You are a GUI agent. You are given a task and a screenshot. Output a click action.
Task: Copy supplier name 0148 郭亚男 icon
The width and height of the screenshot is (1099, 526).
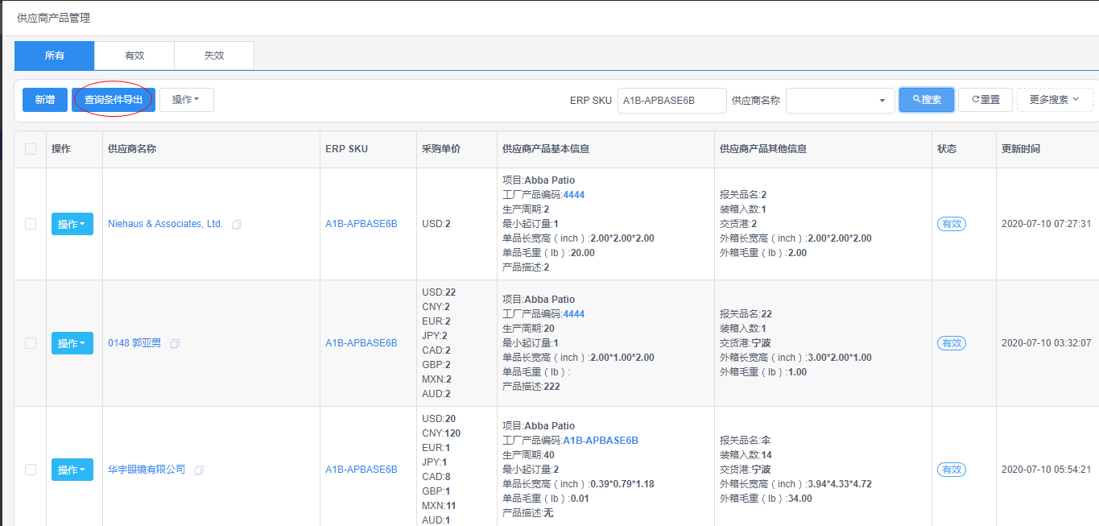(175, 343)
